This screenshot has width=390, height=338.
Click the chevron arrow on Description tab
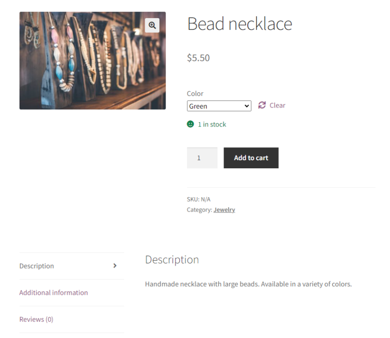tap(115, 266)
